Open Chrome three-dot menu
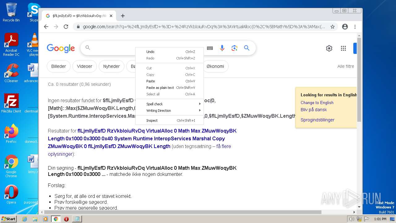Image resolution: width=396 pixels, height=223 pixels. point(355,27)
